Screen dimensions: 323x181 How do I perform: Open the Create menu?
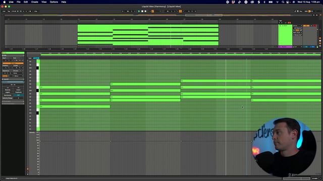click(35, 2)
